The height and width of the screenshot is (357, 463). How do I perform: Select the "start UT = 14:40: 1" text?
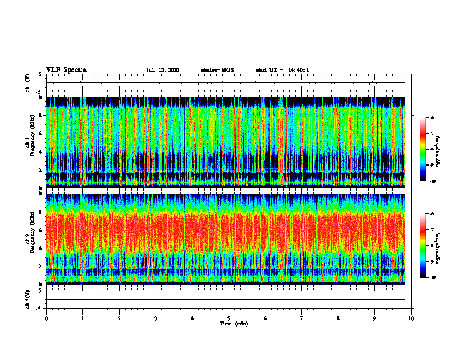point(282,70)
